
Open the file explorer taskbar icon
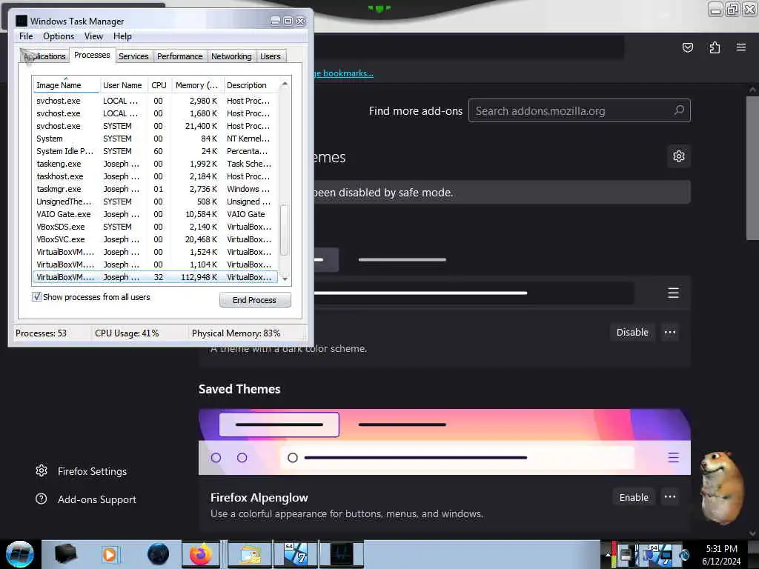pos(248,554)
